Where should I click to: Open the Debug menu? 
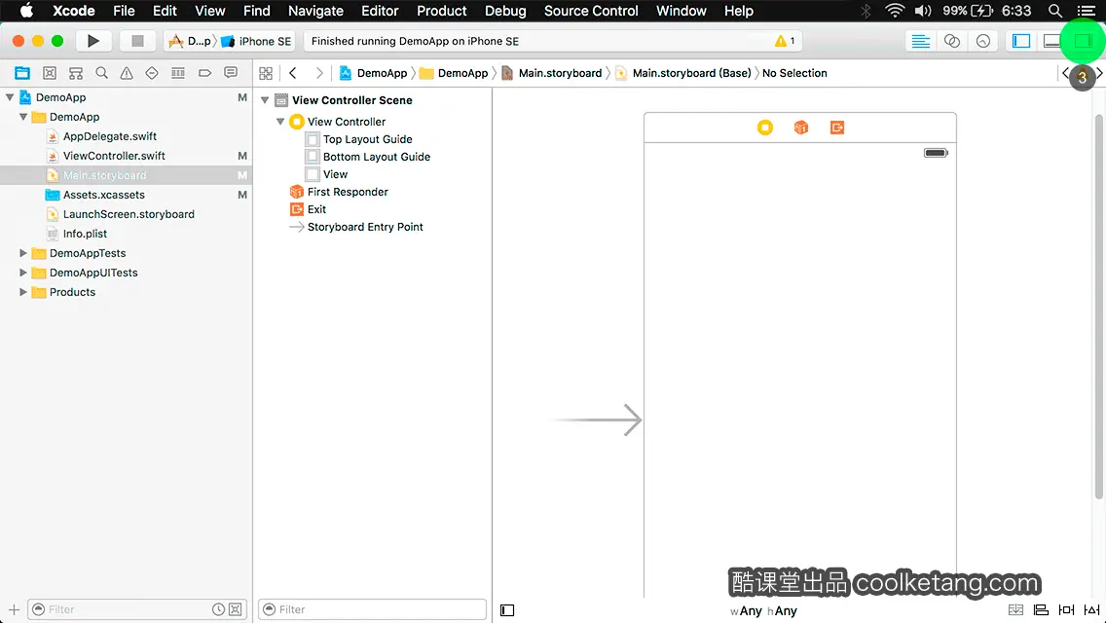click(505, 11)
